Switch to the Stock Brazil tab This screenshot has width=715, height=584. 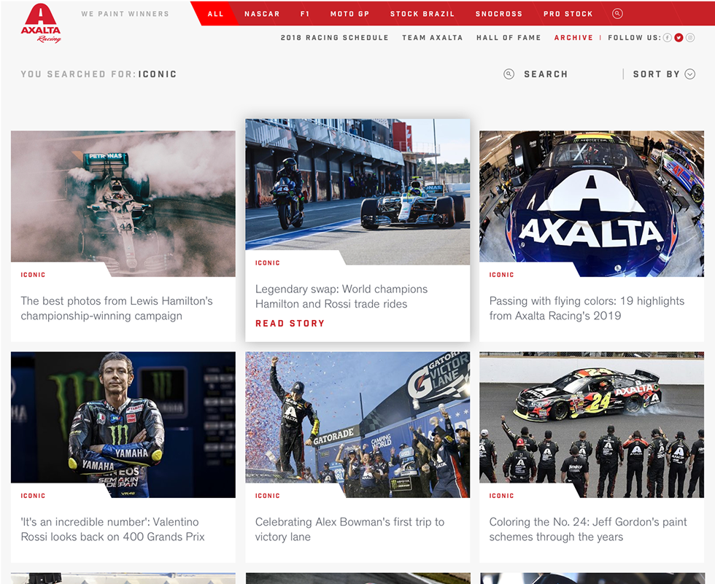[422, 14]
